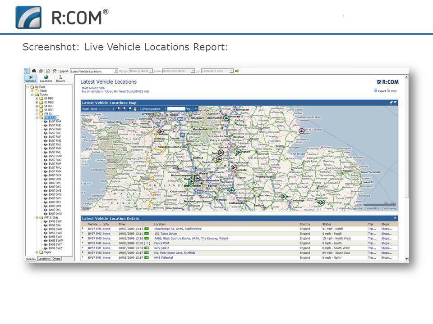Image resolution: width=433 pixels, height=324 pixels.
Task: Select the map magnifier zoom tool
Action: (129, 109)
